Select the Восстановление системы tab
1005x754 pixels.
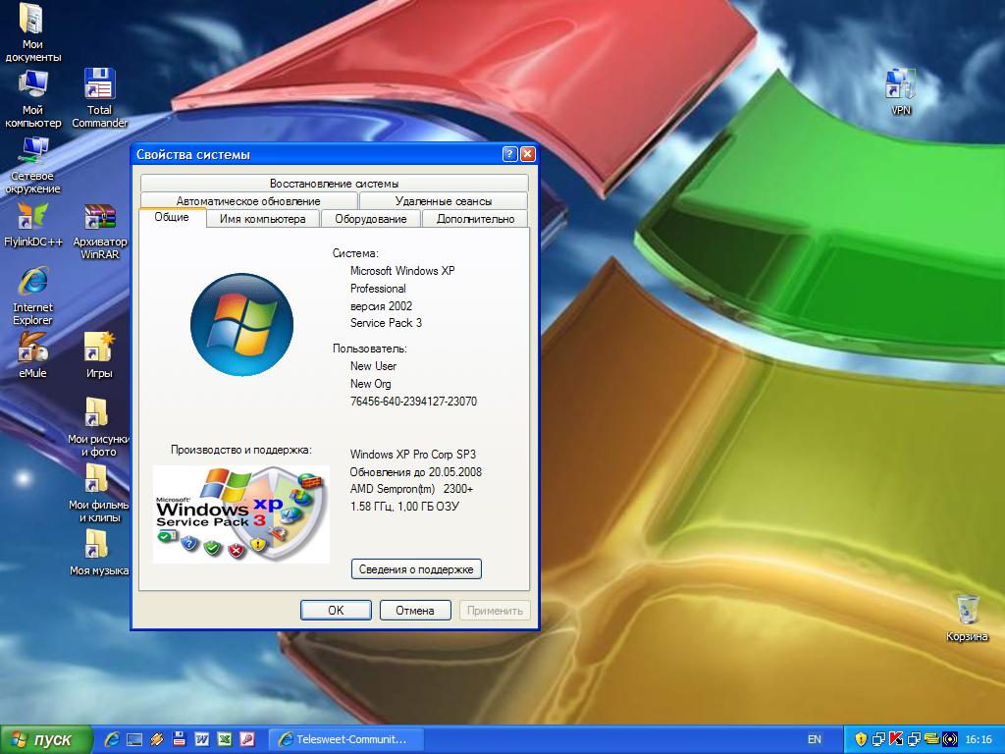[334, 184]
